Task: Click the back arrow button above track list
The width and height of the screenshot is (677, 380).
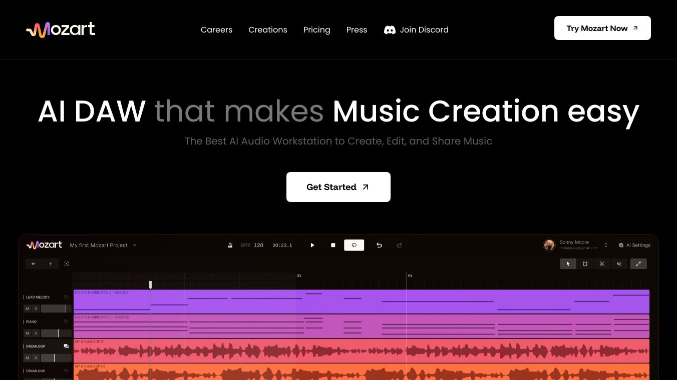Action: 34,263
